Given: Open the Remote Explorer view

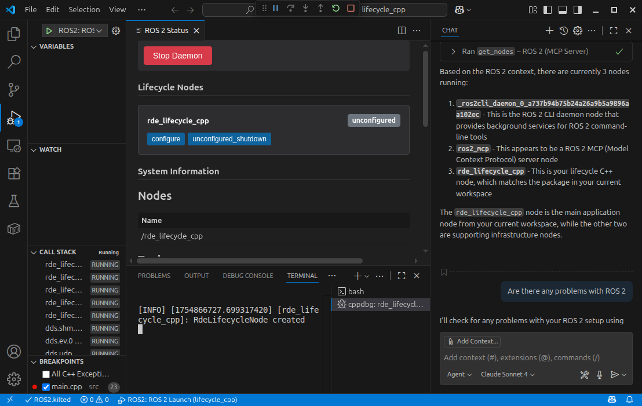Looking at the screenshot, I should click(14, 146).
